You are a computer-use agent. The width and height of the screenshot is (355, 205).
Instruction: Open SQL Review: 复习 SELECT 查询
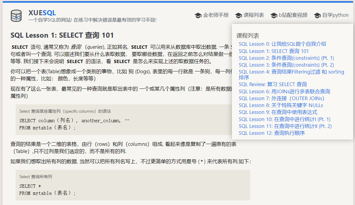point(273,85)
